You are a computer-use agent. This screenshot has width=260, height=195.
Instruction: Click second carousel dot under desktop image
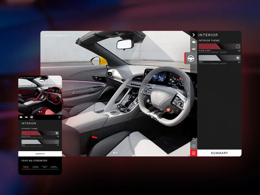point(117,153)
